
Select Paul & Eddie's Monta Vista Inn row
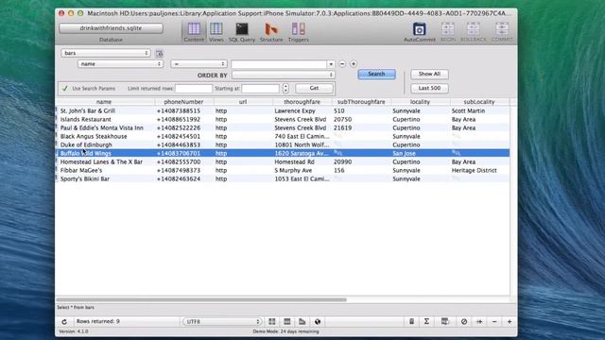click(283, 128)
